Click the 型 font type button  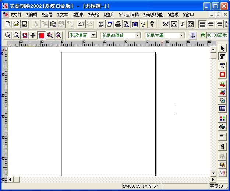pyautogui.click(x=192, y=35)
